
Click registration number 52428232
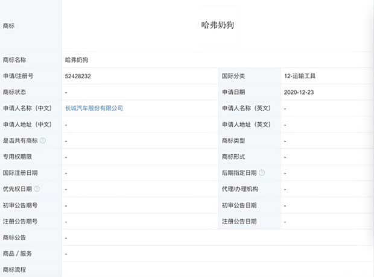[x=78, y=76]
